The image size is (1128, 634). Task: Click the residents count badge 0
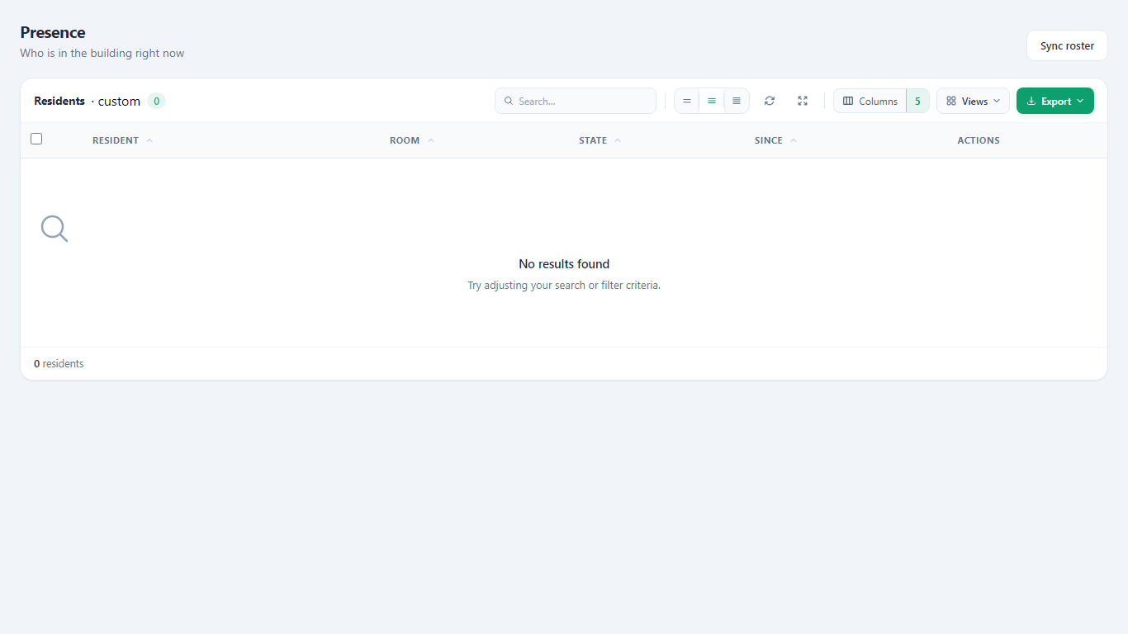point(156,101)
